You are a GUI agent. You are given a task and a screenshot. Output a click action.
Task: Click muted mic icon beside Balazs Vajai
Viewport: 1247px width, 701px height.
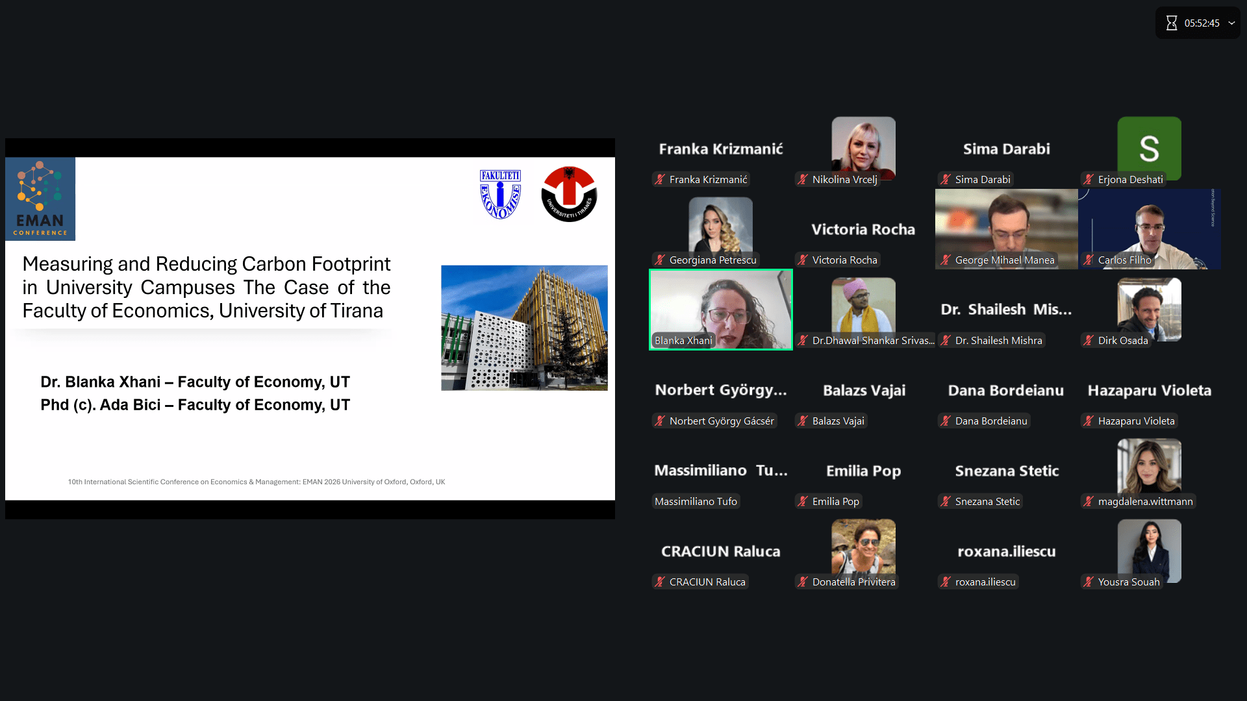(x=803, y=421)
